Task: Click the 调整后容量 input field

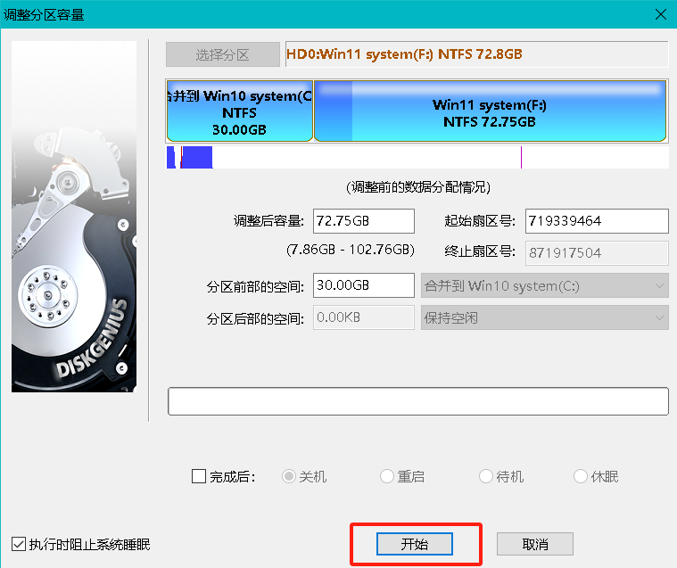Action: pyautogui.click(x=364, y=221)
